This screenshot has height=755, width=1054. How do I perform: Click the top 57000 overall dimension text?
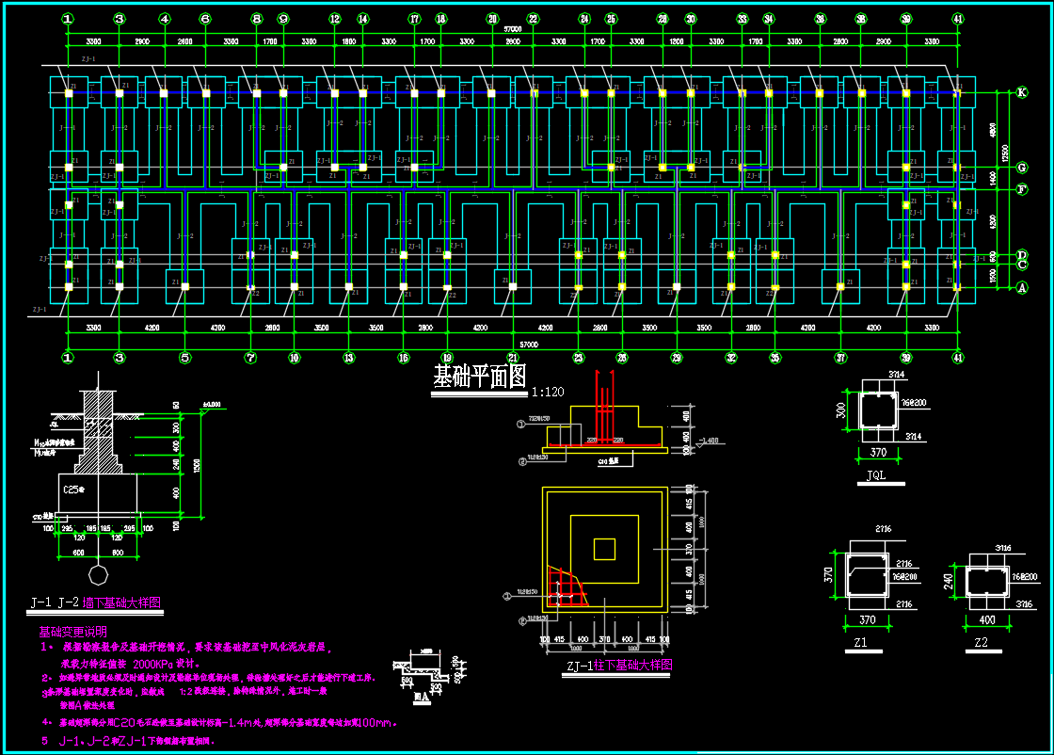513,29
